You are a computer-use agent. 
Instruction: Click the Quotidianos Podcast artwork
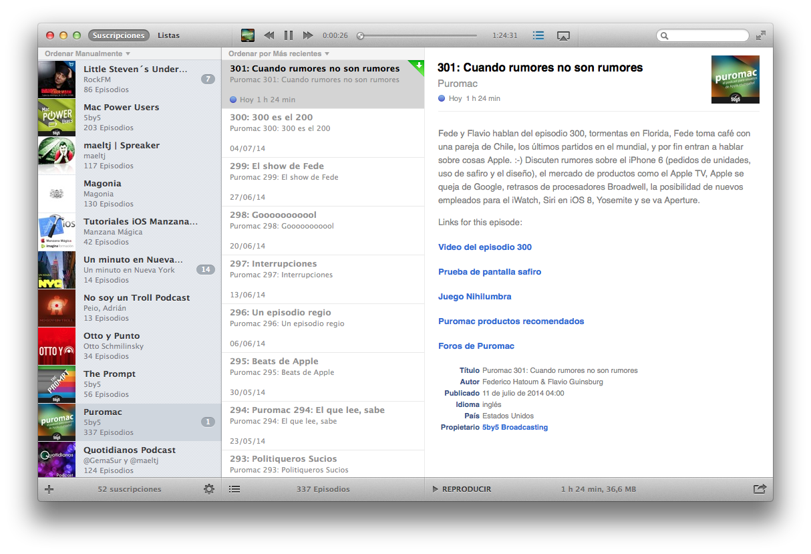tap(57, 460)
